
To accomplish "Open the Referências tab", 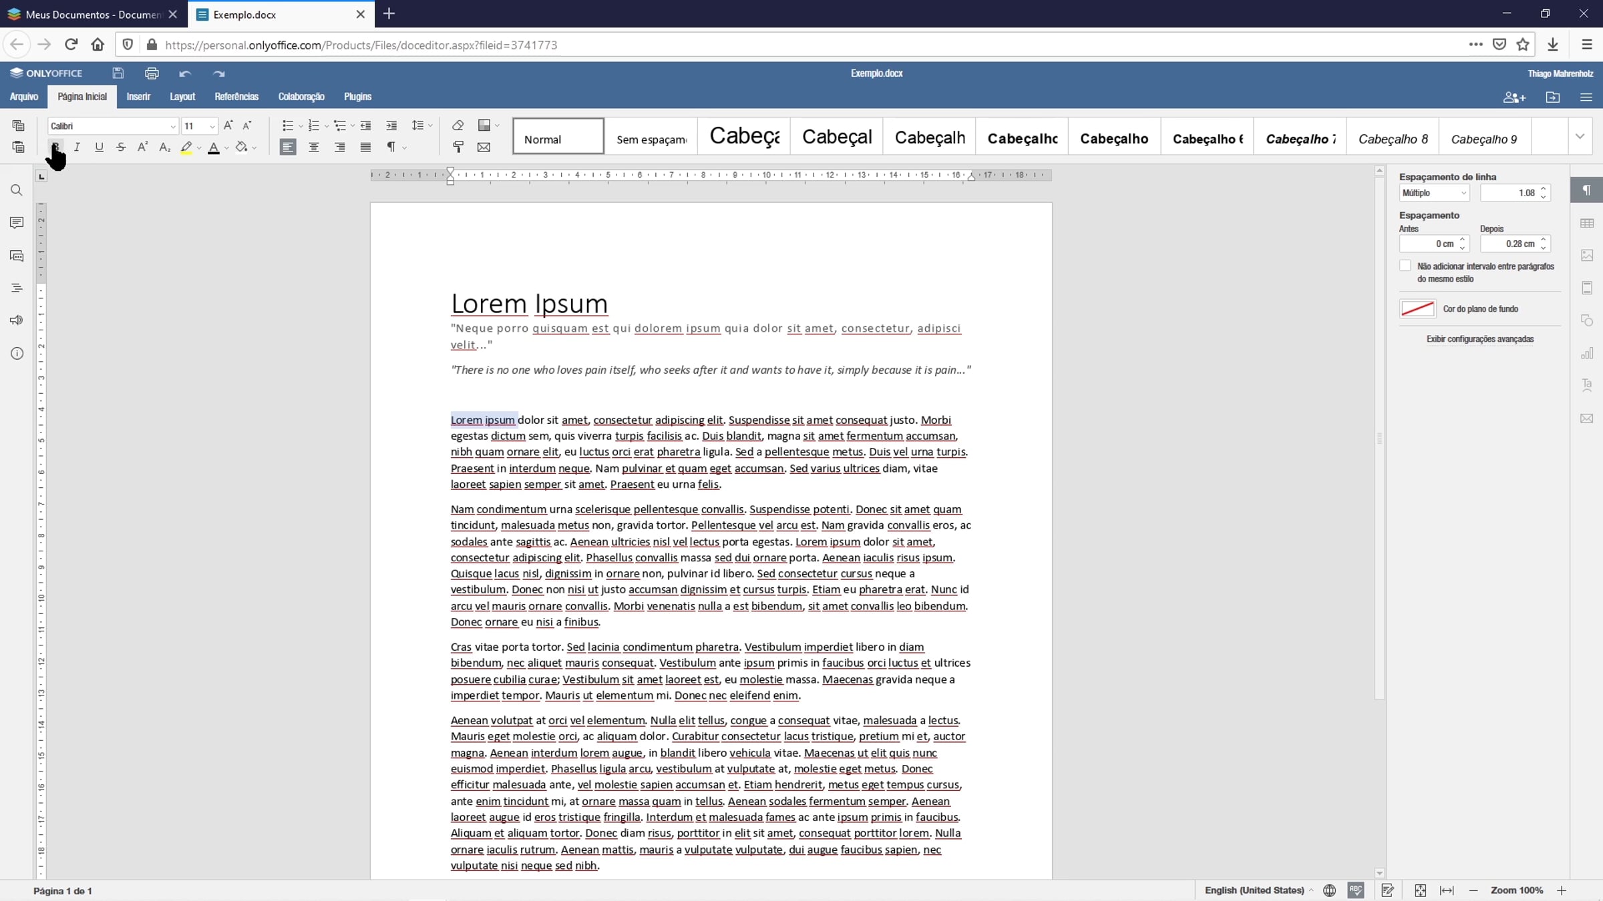I will tap(236, 97).
